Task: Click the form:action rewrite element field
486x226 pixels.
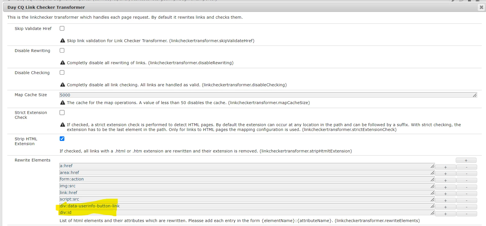Action: 247,179
